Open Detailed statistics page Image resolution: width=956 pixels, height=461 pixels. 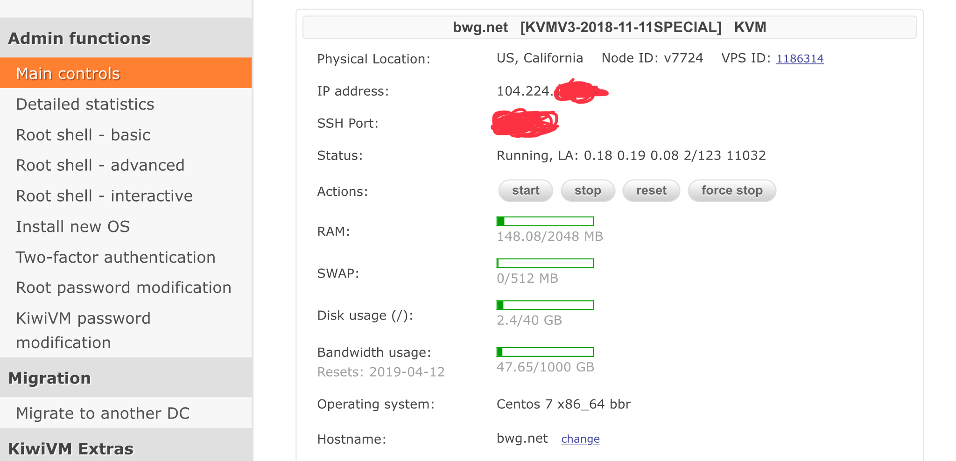(85, 104)
